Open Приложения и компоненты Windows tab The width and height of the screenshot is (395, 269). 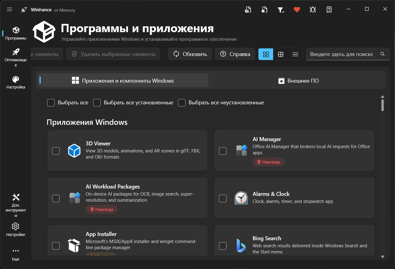coord(123,81)
